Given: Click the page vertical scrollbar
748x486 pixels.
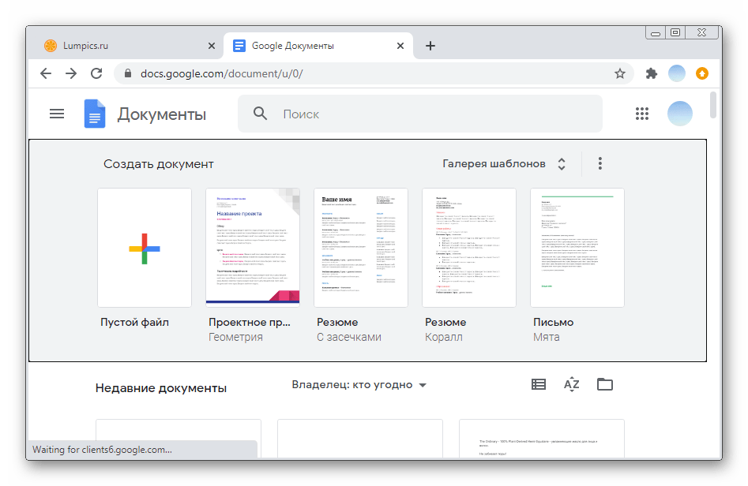Looking at the screenshot, I should coord(712,104).
